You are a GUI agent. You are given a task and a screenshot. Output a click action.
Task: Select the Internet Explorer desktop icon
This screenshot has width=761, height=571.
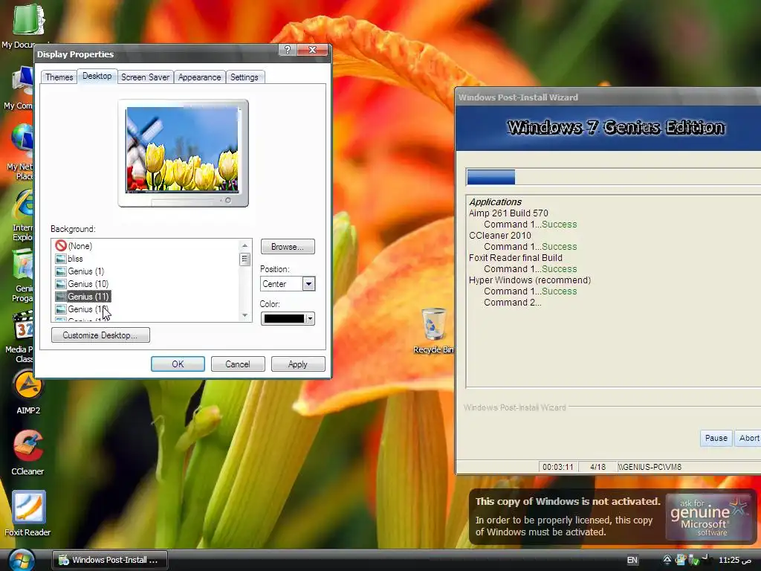point(23,215)
